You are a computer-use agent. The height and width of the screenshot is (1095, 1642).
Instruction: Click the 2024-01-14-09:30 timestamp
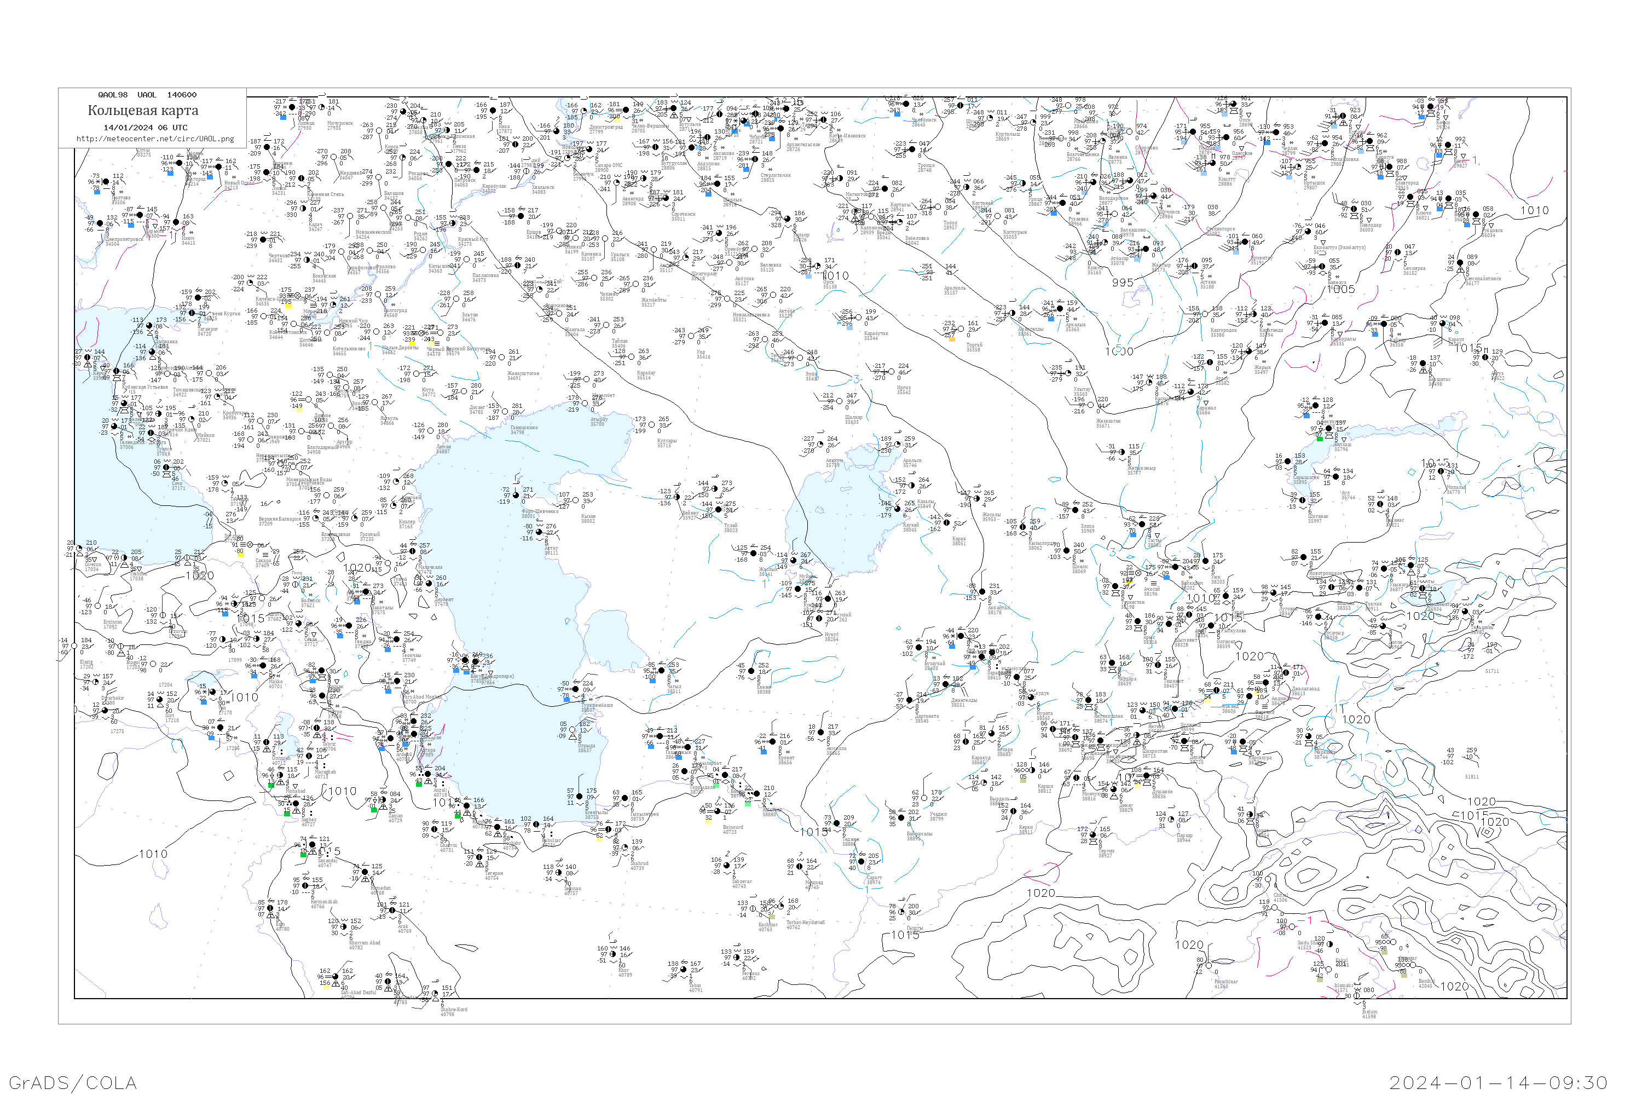pyautogui.click(x=1498, y=1082)
